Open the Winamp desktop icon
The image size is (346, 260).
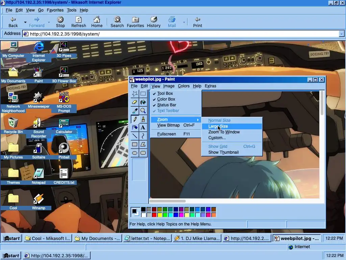(x=39, y=202)
